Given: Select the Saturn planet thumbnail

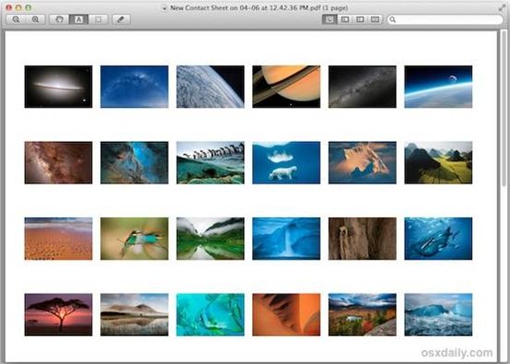Looking at the screenshot, I should [x=287, y=86].
